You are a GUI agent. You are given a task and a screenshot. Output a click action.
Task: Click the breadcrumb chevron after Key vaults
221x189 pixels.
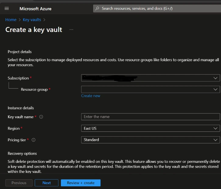(x=44, y=20)
